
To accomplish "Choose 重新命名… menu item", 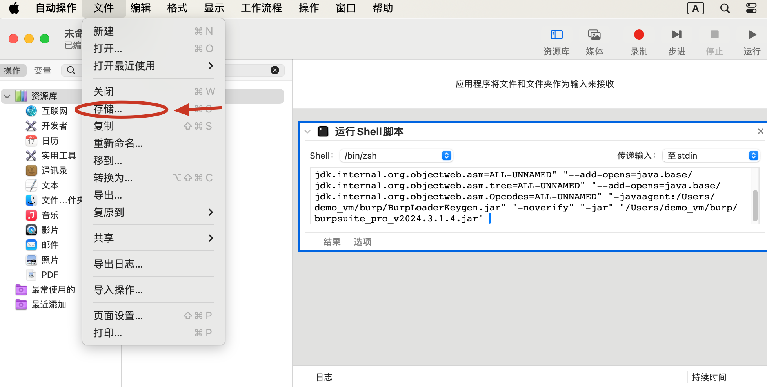I will [x=154, y=143].
